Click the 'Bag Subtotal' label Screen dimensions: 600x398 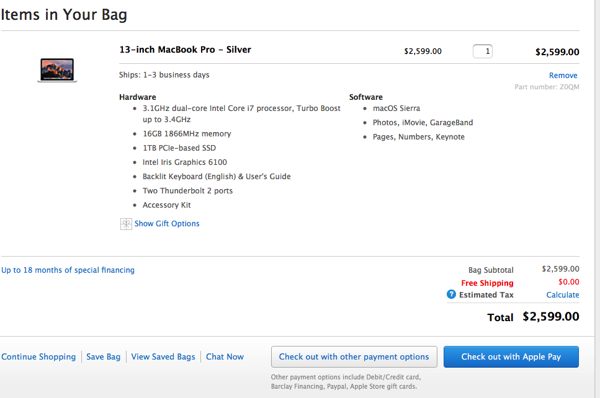pyautogui.click(x=491, y=270)
